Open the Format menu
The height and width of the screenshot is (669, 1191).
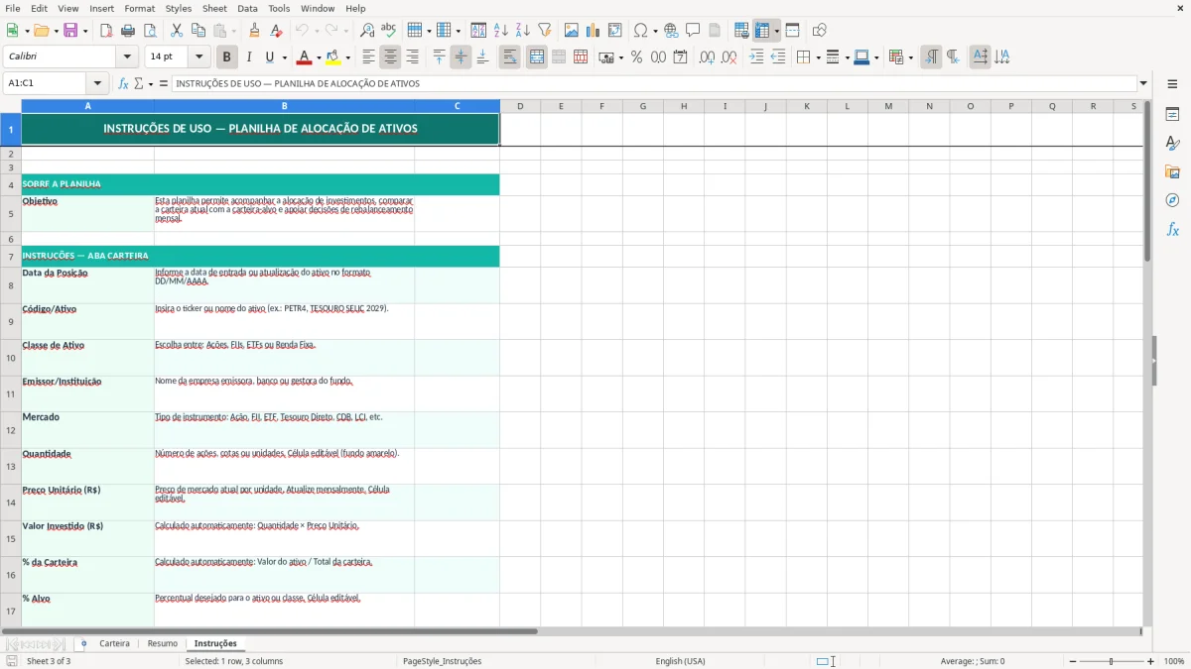140,8
